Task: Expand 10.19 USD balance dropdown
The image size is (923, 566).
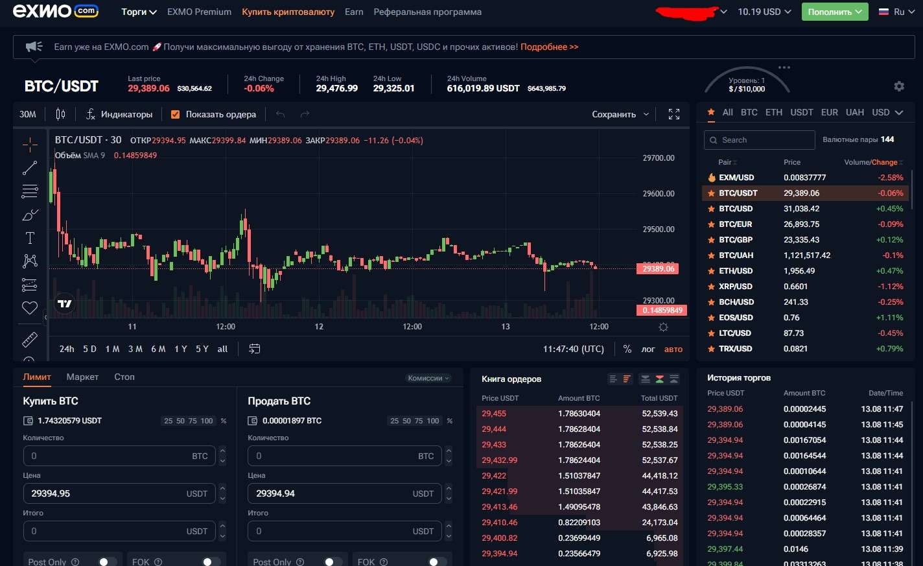Action: point(764,12)
